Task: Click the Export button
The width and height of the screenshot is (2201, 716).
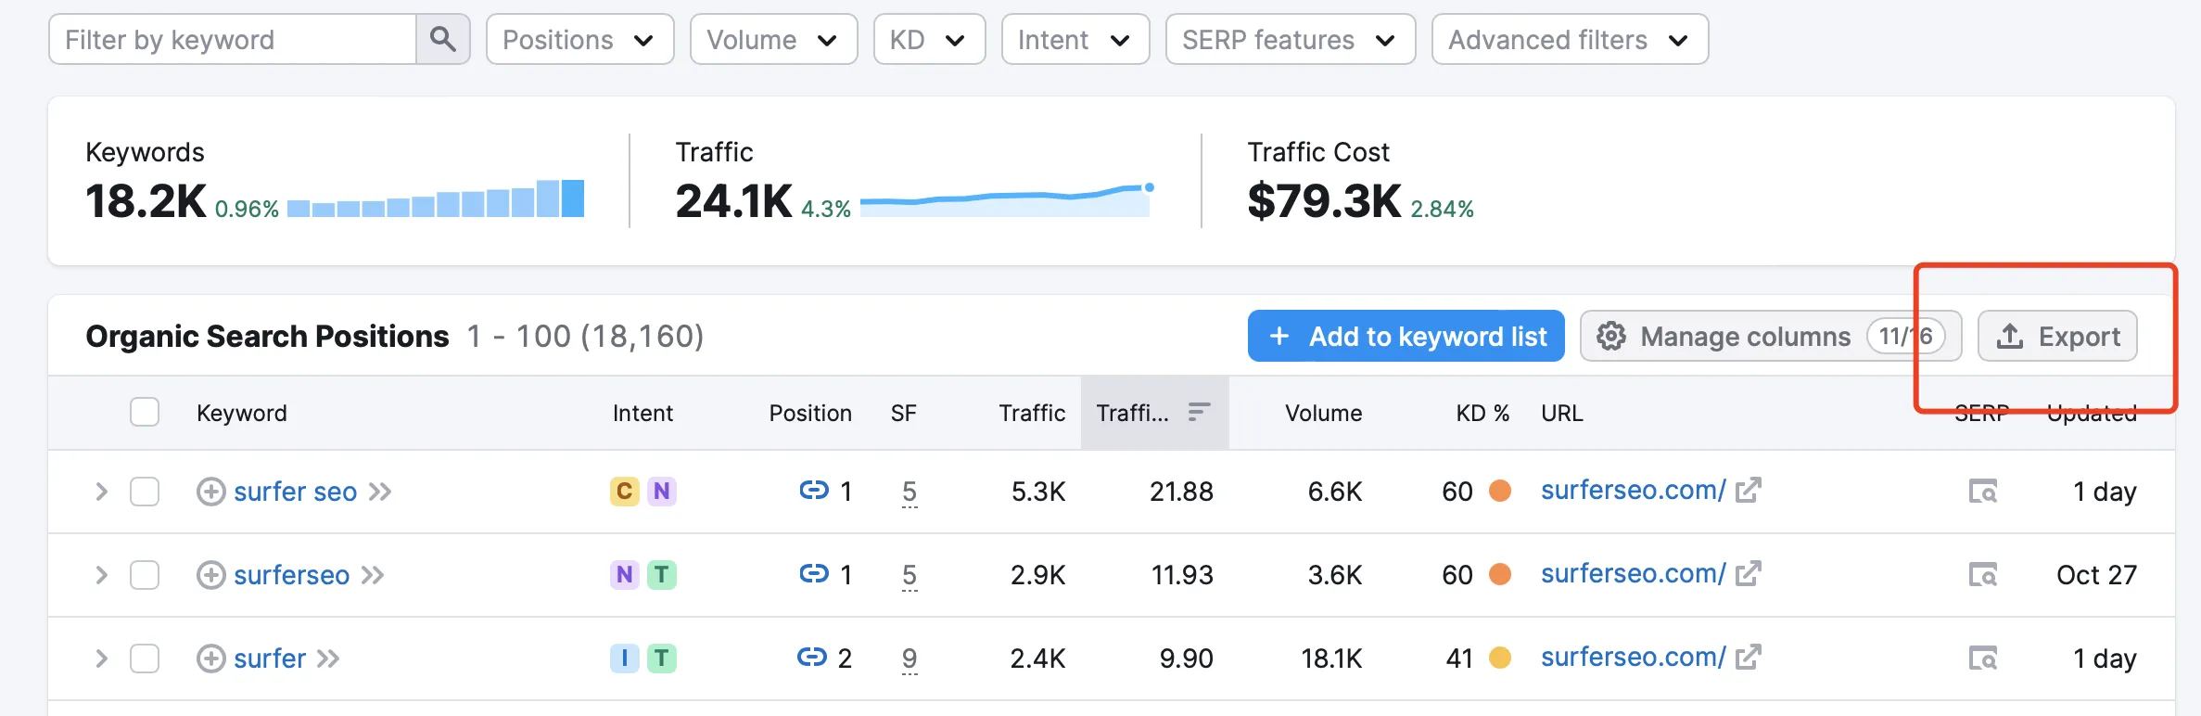Action: point(2057,336)
